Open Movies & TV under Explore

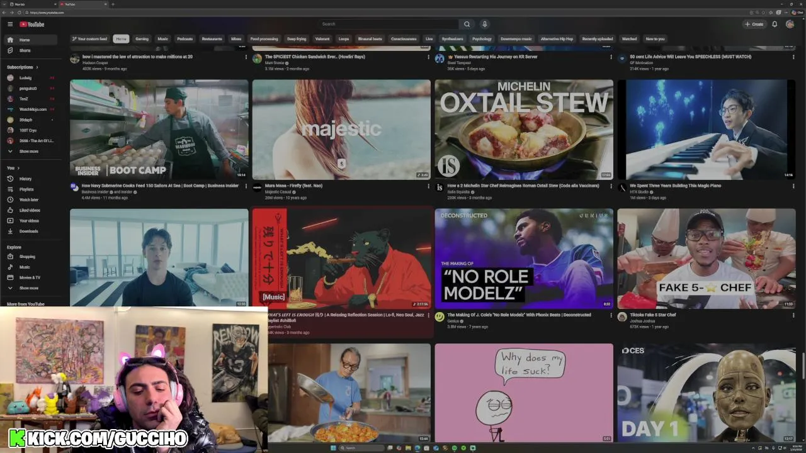click(x=31, y=277)
